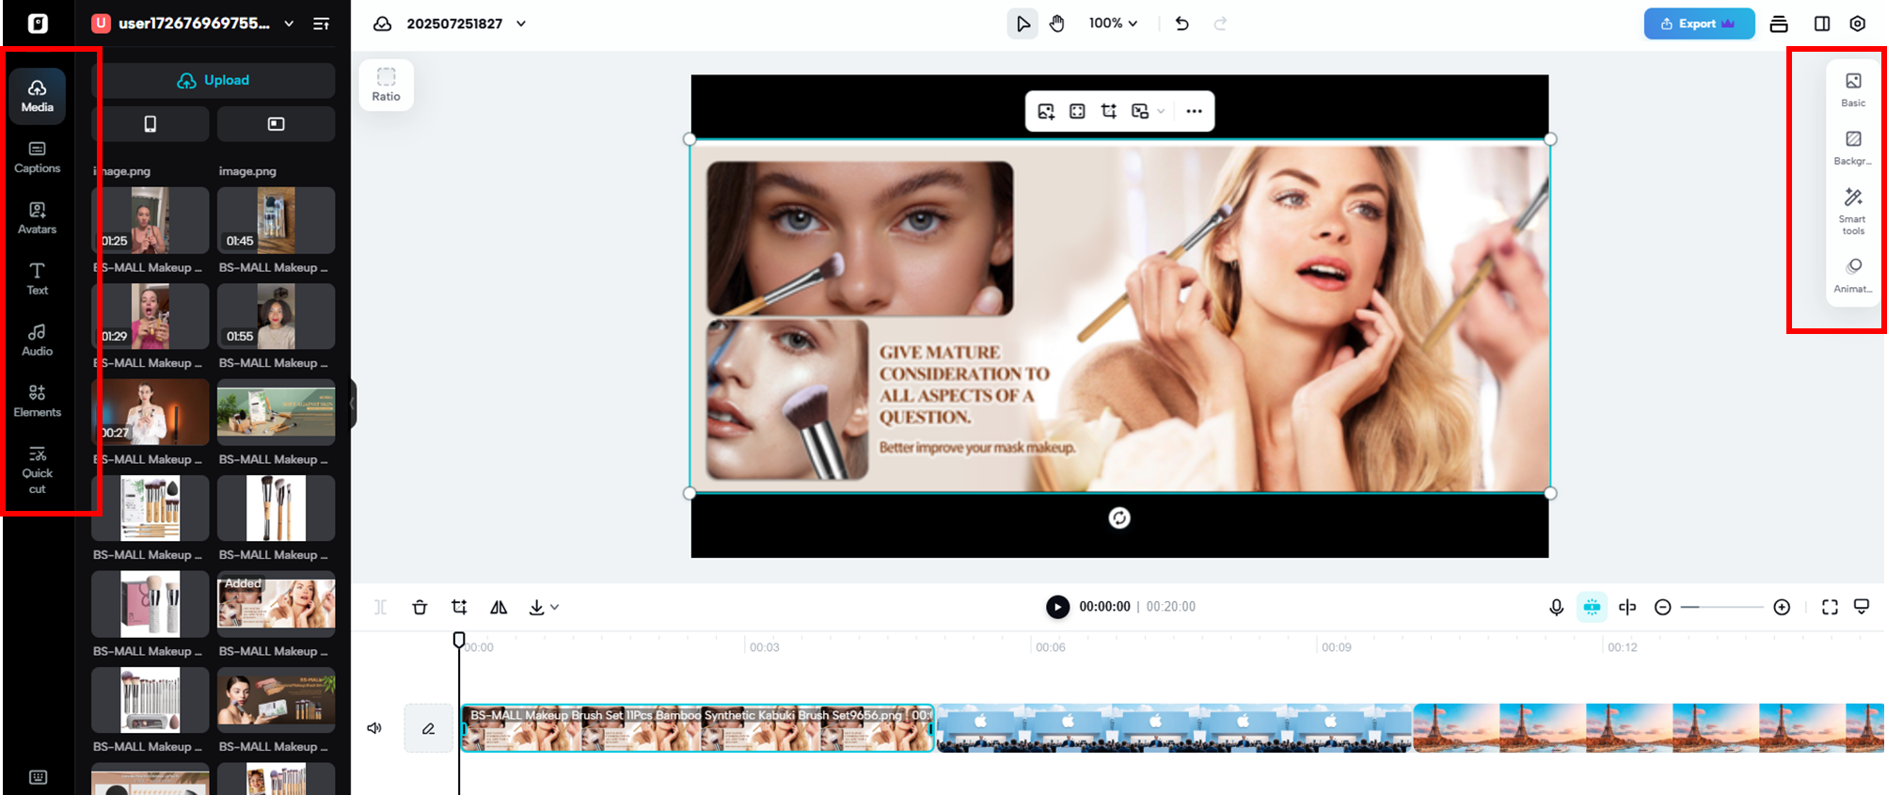Click the split clip icon in timeline toolbar
The height and width of the screenshot is (795, 1887).
380,607
